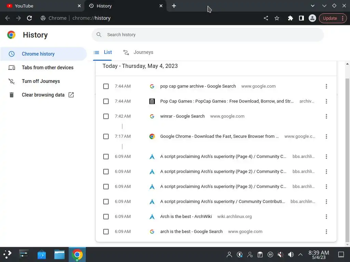The width and height of the screenshot is (350, 262).
Task: Click the Chrome taskbar icon
Action: (77, 254)
